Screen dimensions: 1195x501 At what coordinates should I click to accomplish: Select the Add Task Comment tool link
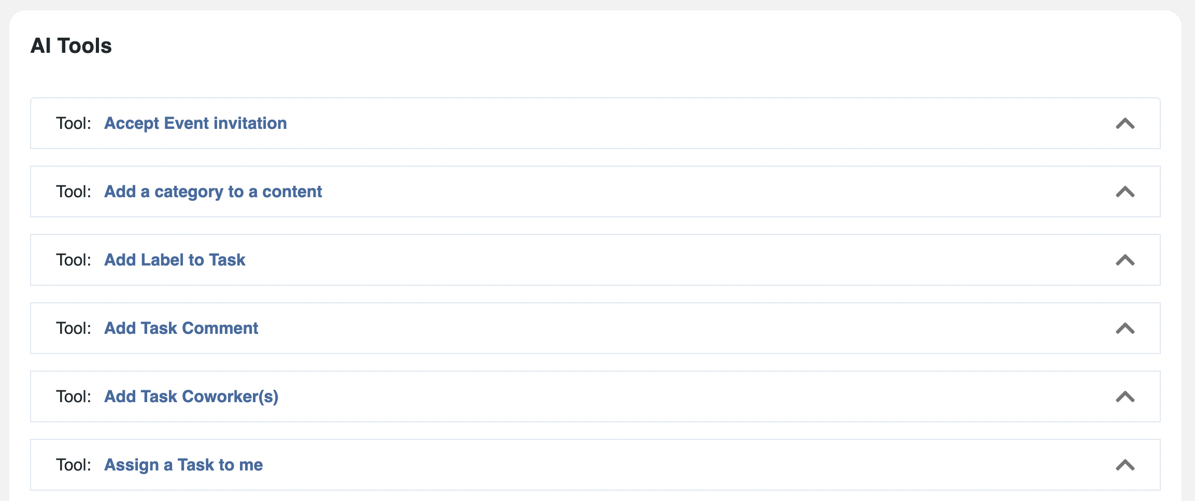181,328
